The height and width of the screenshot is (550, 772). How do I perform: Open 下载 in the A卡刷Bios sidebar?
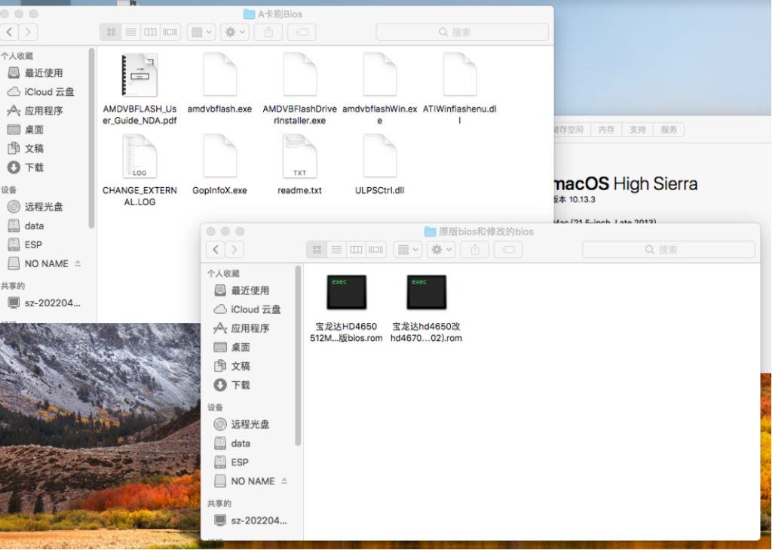[x=34, y=167]
